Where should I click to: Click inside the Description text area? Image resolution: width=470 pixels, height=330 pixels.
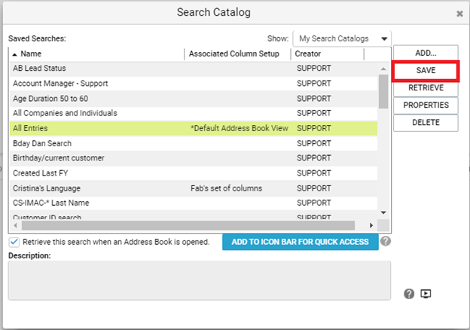tap(200, 280)
